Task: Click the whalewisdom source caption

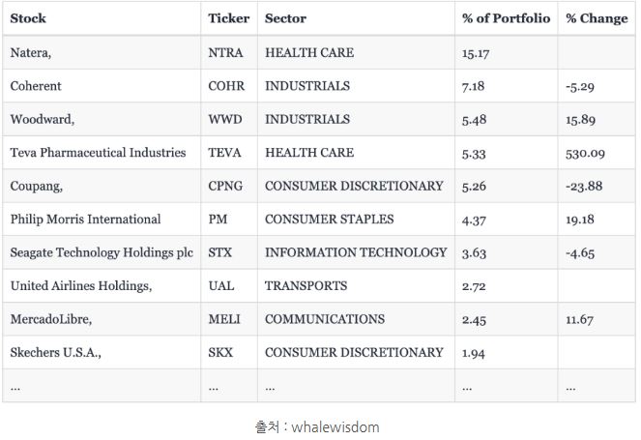Action: pos(317,427)
